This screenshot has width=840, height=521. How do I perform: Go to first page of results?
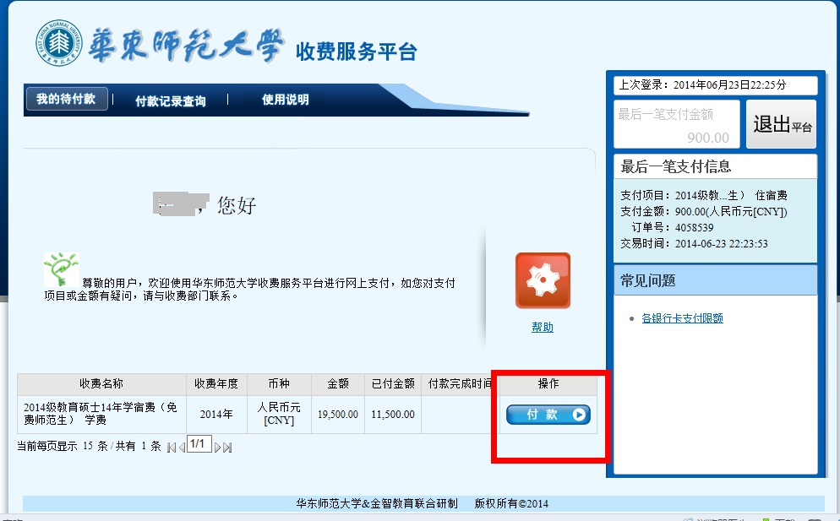point(172,447)
